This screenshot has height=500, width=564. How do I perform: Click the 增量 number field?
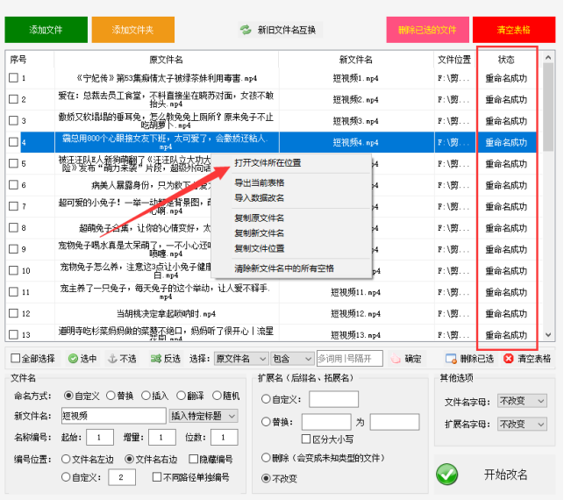point(162,438)
